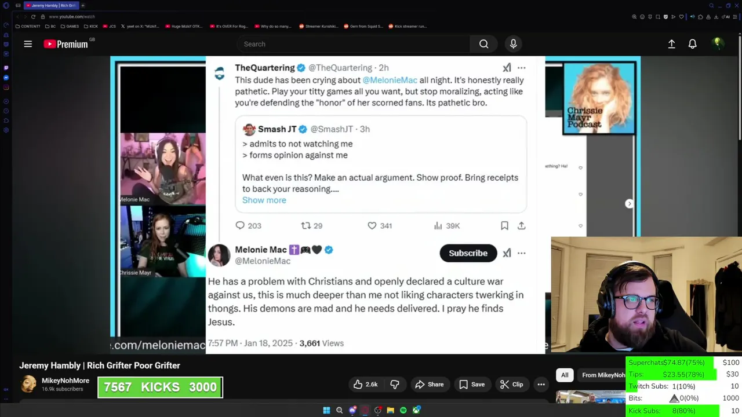Open 'Huge Mizkif OTK' bookmark

click(184, 26)
